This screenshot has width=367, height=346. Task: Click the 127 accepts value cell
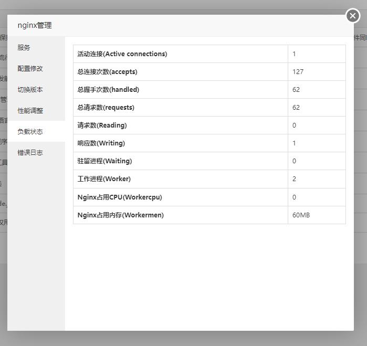pyautogui.click(x=298, y=72)
